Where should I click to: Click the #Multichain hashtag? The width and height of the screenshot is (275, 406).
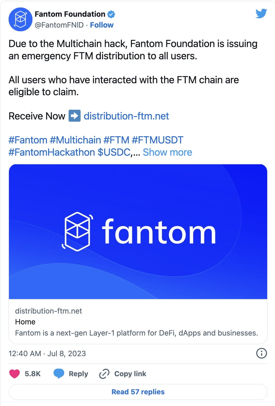tap(76, 140)
